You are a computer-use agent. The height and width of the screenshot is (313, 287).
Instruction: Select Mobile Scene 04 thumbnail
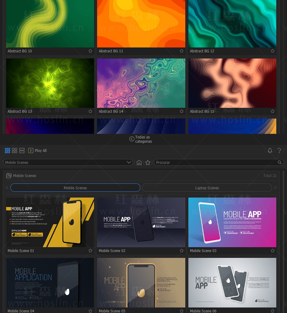(50, 283)
